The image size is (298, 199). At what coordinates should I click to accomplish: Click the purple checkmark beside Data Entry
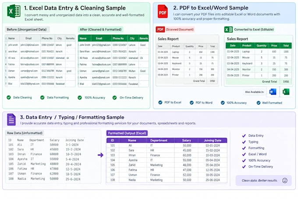click(244, 136)
